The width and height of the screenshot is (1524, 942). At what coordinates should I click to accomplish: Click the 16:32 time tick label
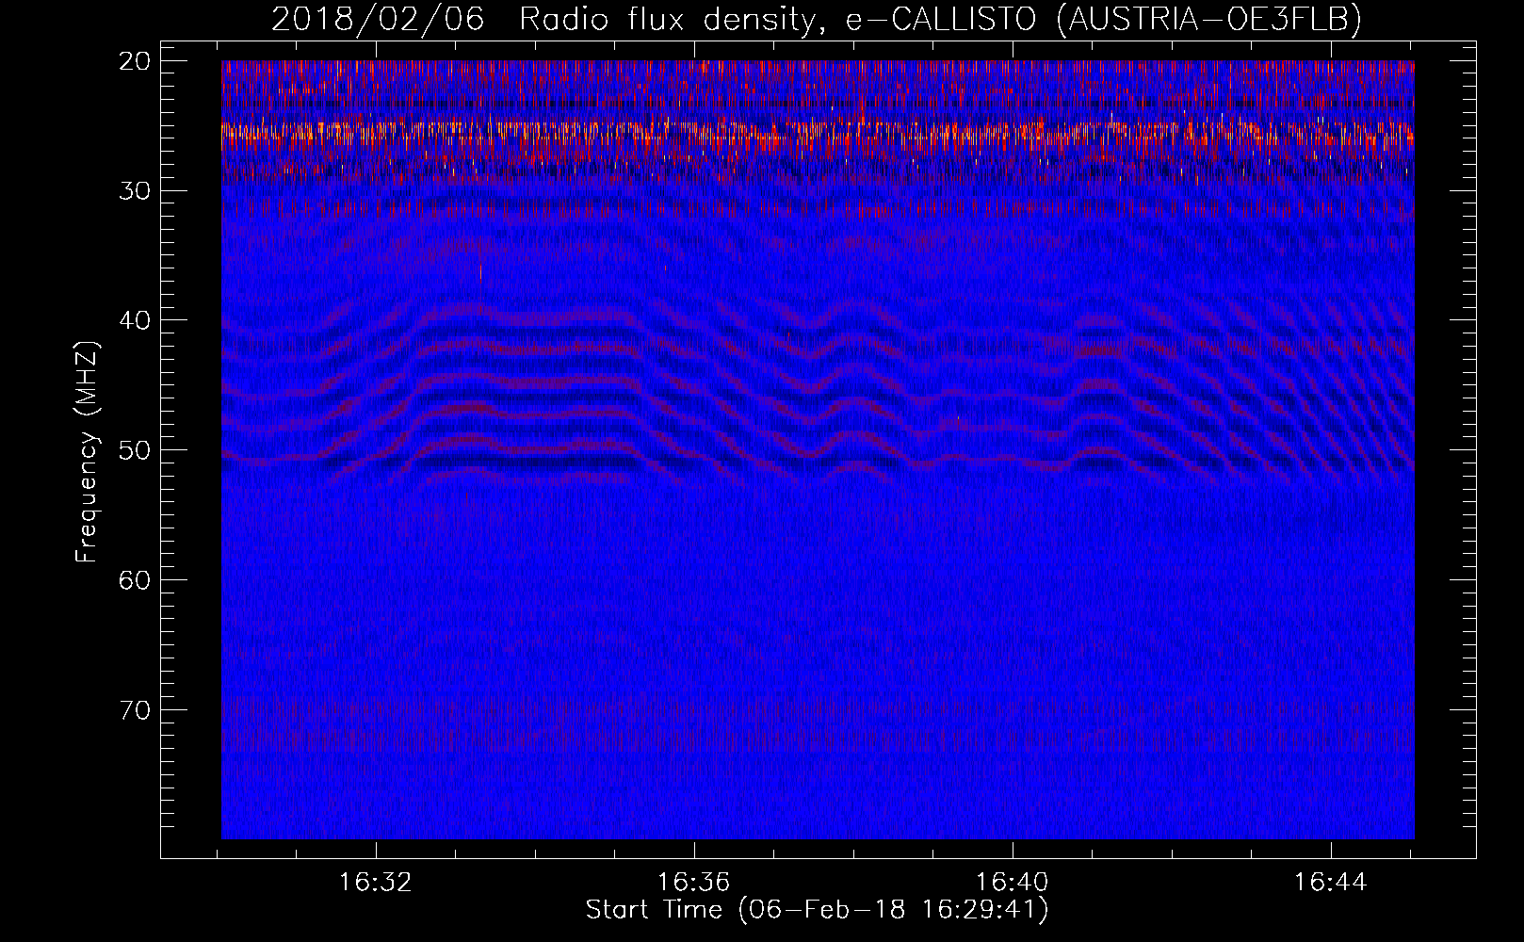tap(376, 883)
